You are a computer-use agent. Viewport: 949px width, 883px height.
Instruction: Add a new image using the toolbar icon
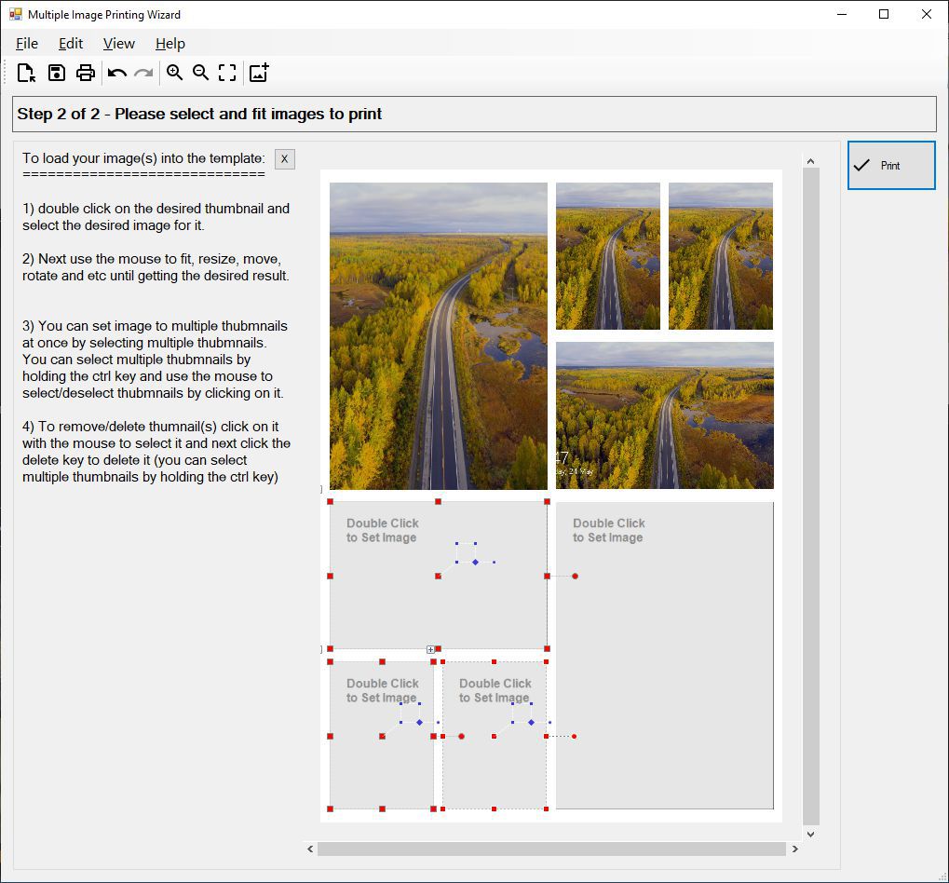[x=258, y=73]
